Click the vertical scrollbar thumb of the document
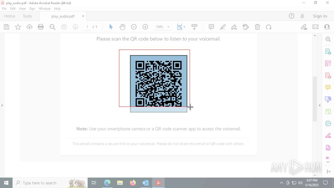 coord(315,98)
